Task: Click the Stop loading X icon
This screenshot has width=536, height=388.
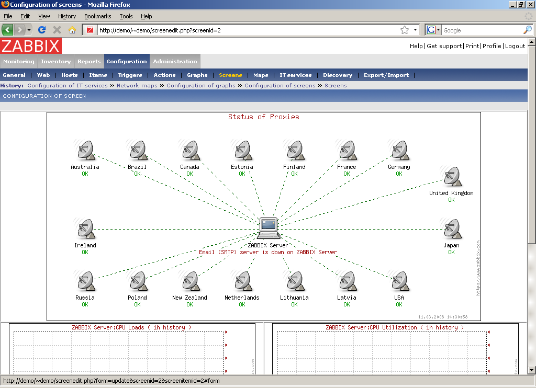Action: pos(57,30)
